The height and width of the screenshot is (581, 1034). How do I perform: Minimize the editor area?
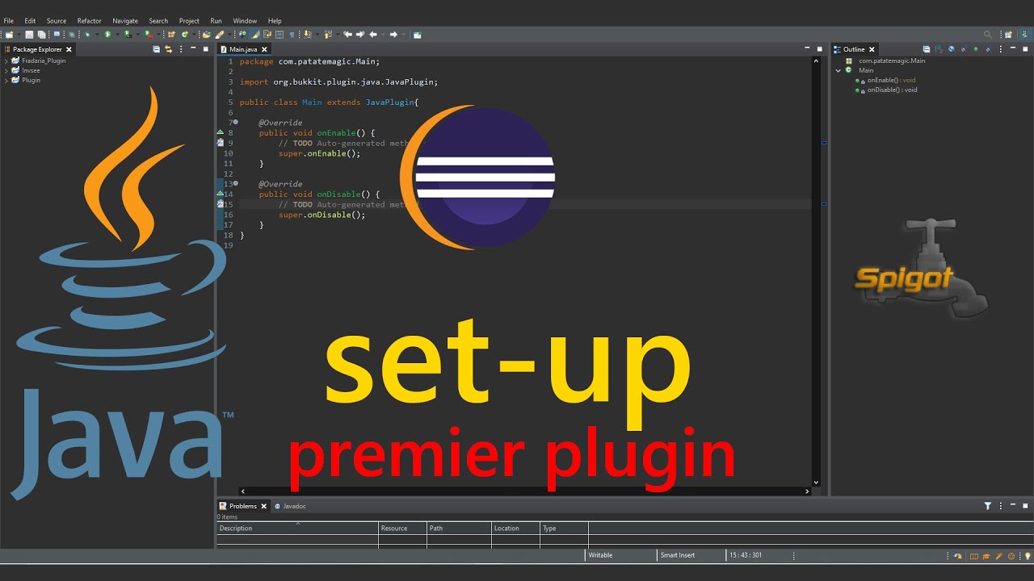pos(808,49)
